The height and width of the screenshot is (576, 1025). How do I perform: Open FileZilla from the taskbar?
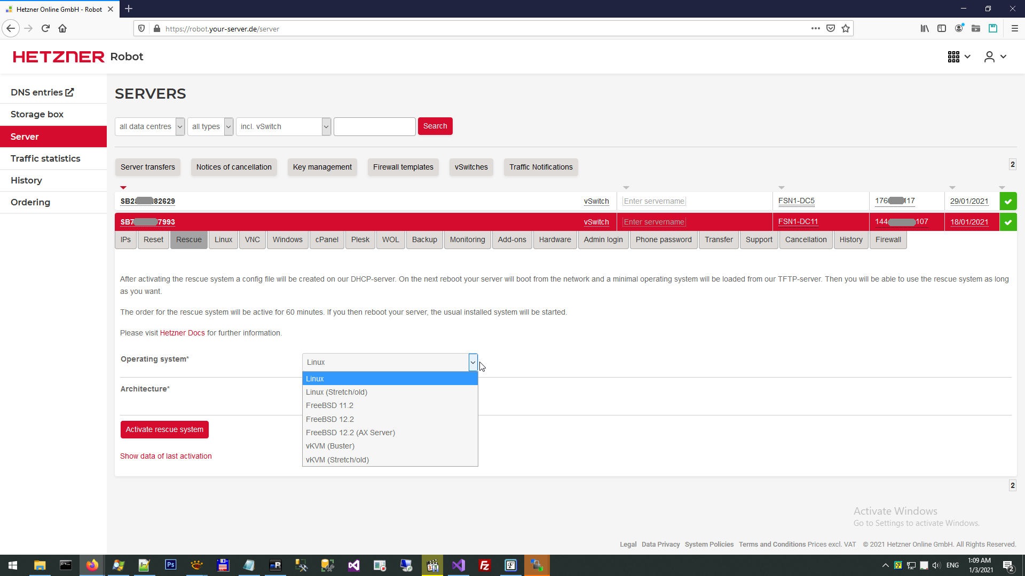tap(485, 565)
